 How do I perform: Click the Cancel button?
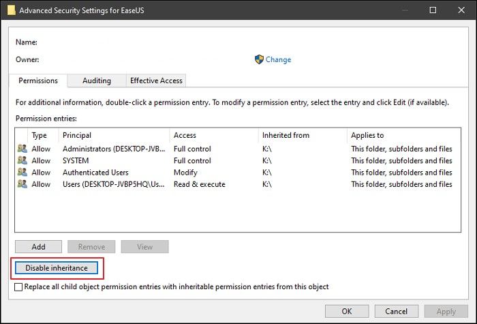pyautogui.click(x=397, y=311)
